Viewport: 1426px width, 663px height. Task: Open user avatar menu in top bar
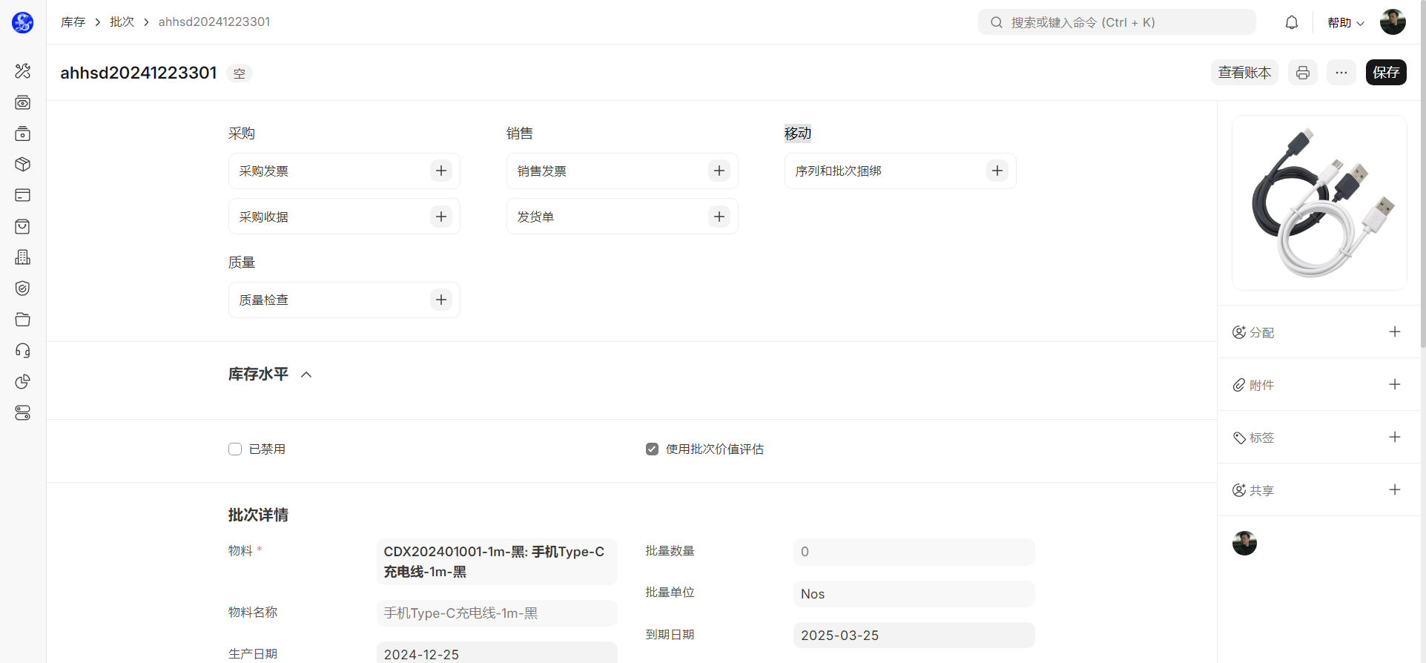(1393, 22)
